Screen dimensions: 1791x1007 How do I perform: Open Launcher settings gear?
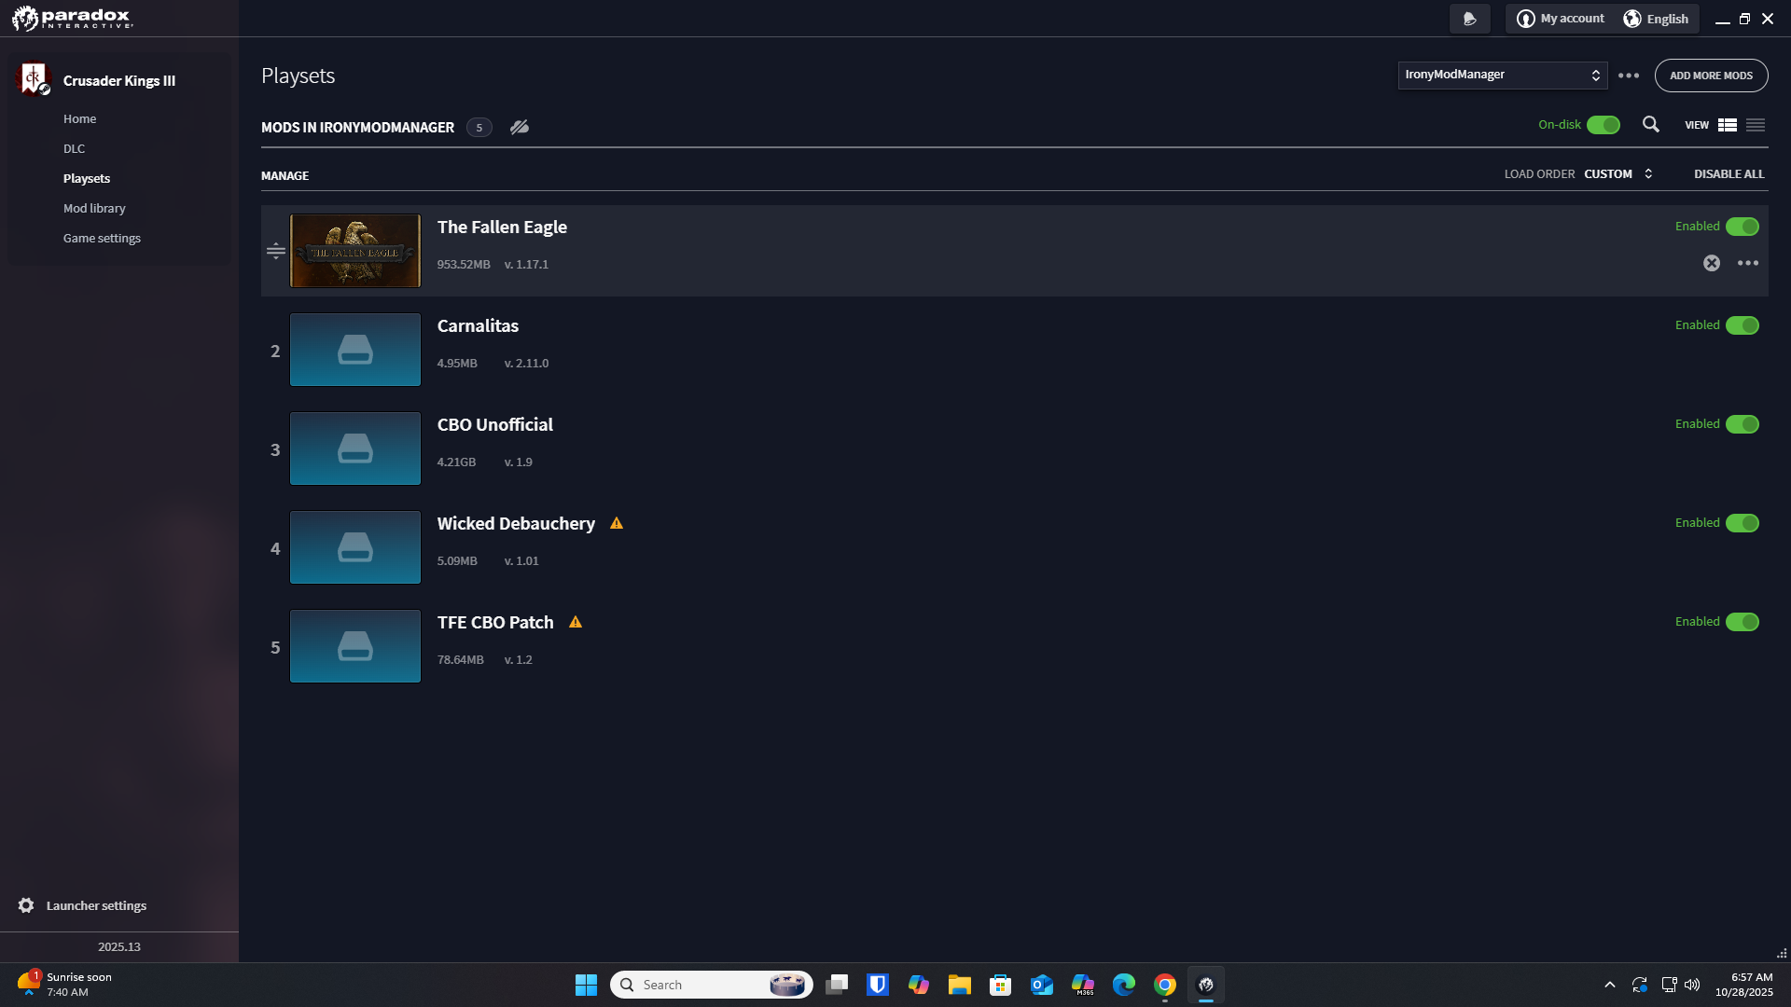[26, 905]
